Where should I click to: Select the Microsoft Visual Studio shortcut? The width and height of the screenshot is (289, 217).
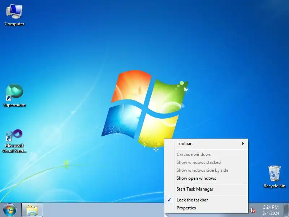tap(14, 141)
